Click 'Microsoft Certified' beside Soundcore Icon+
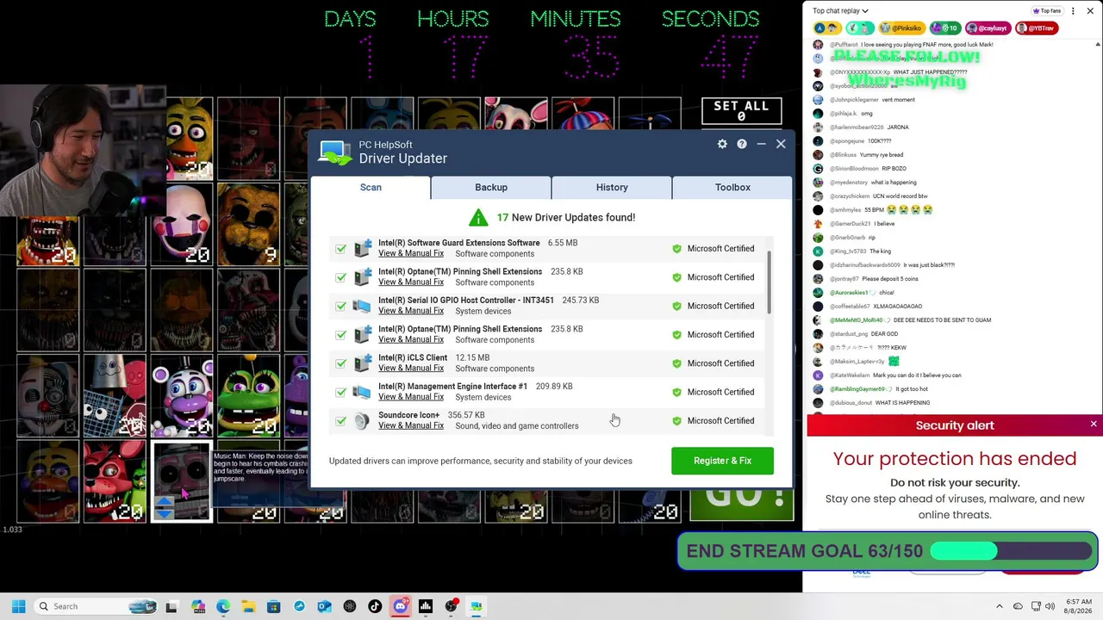Viewport: 1103px width, 620px height. tap(720, 421)
